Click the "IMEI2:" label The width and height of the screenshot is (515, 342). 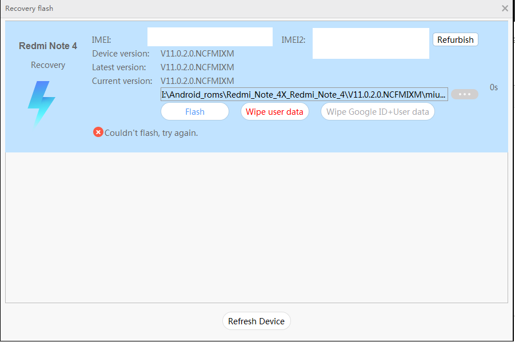click(x=293, y=40)
